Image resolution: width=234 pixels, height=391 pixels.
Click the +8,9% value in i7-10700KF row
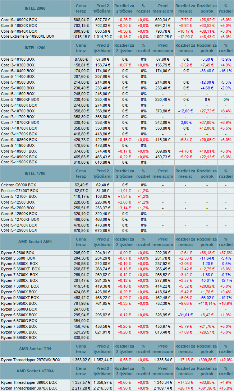[226, 122]
